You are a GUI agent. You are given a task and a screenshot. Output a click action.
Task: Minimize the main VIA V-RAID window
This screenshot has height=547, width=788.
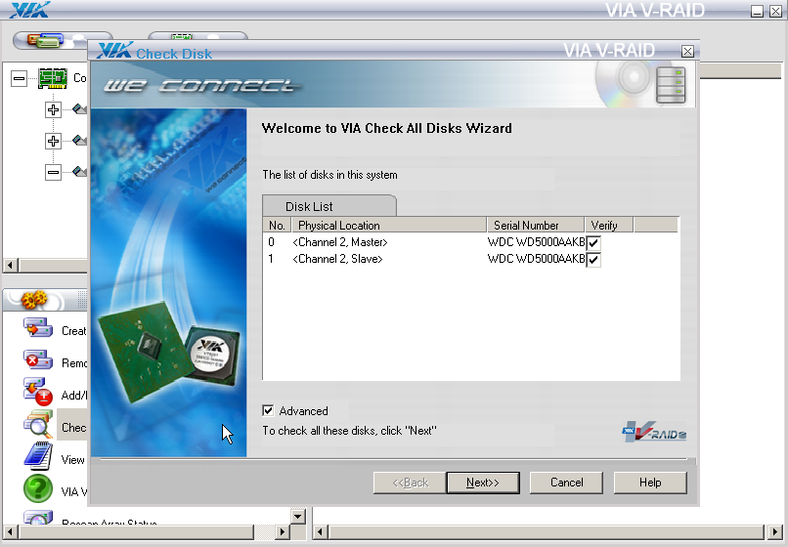(757, 11)
